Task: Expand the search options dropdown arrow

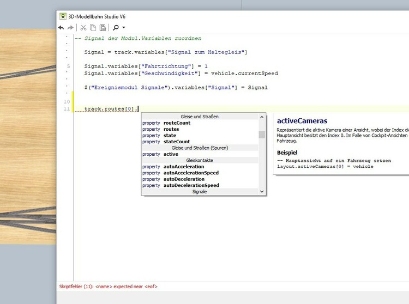Action: point(124,27)
